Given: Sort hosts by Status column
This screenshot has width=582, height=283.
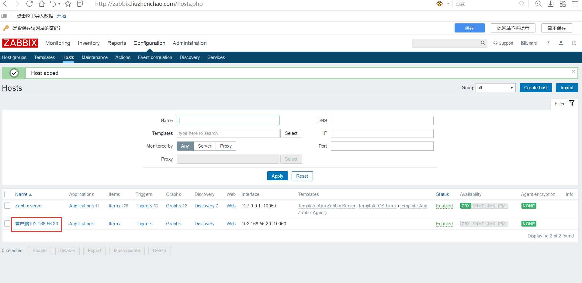Looking at the screenshot, I should tap(442, 194).
